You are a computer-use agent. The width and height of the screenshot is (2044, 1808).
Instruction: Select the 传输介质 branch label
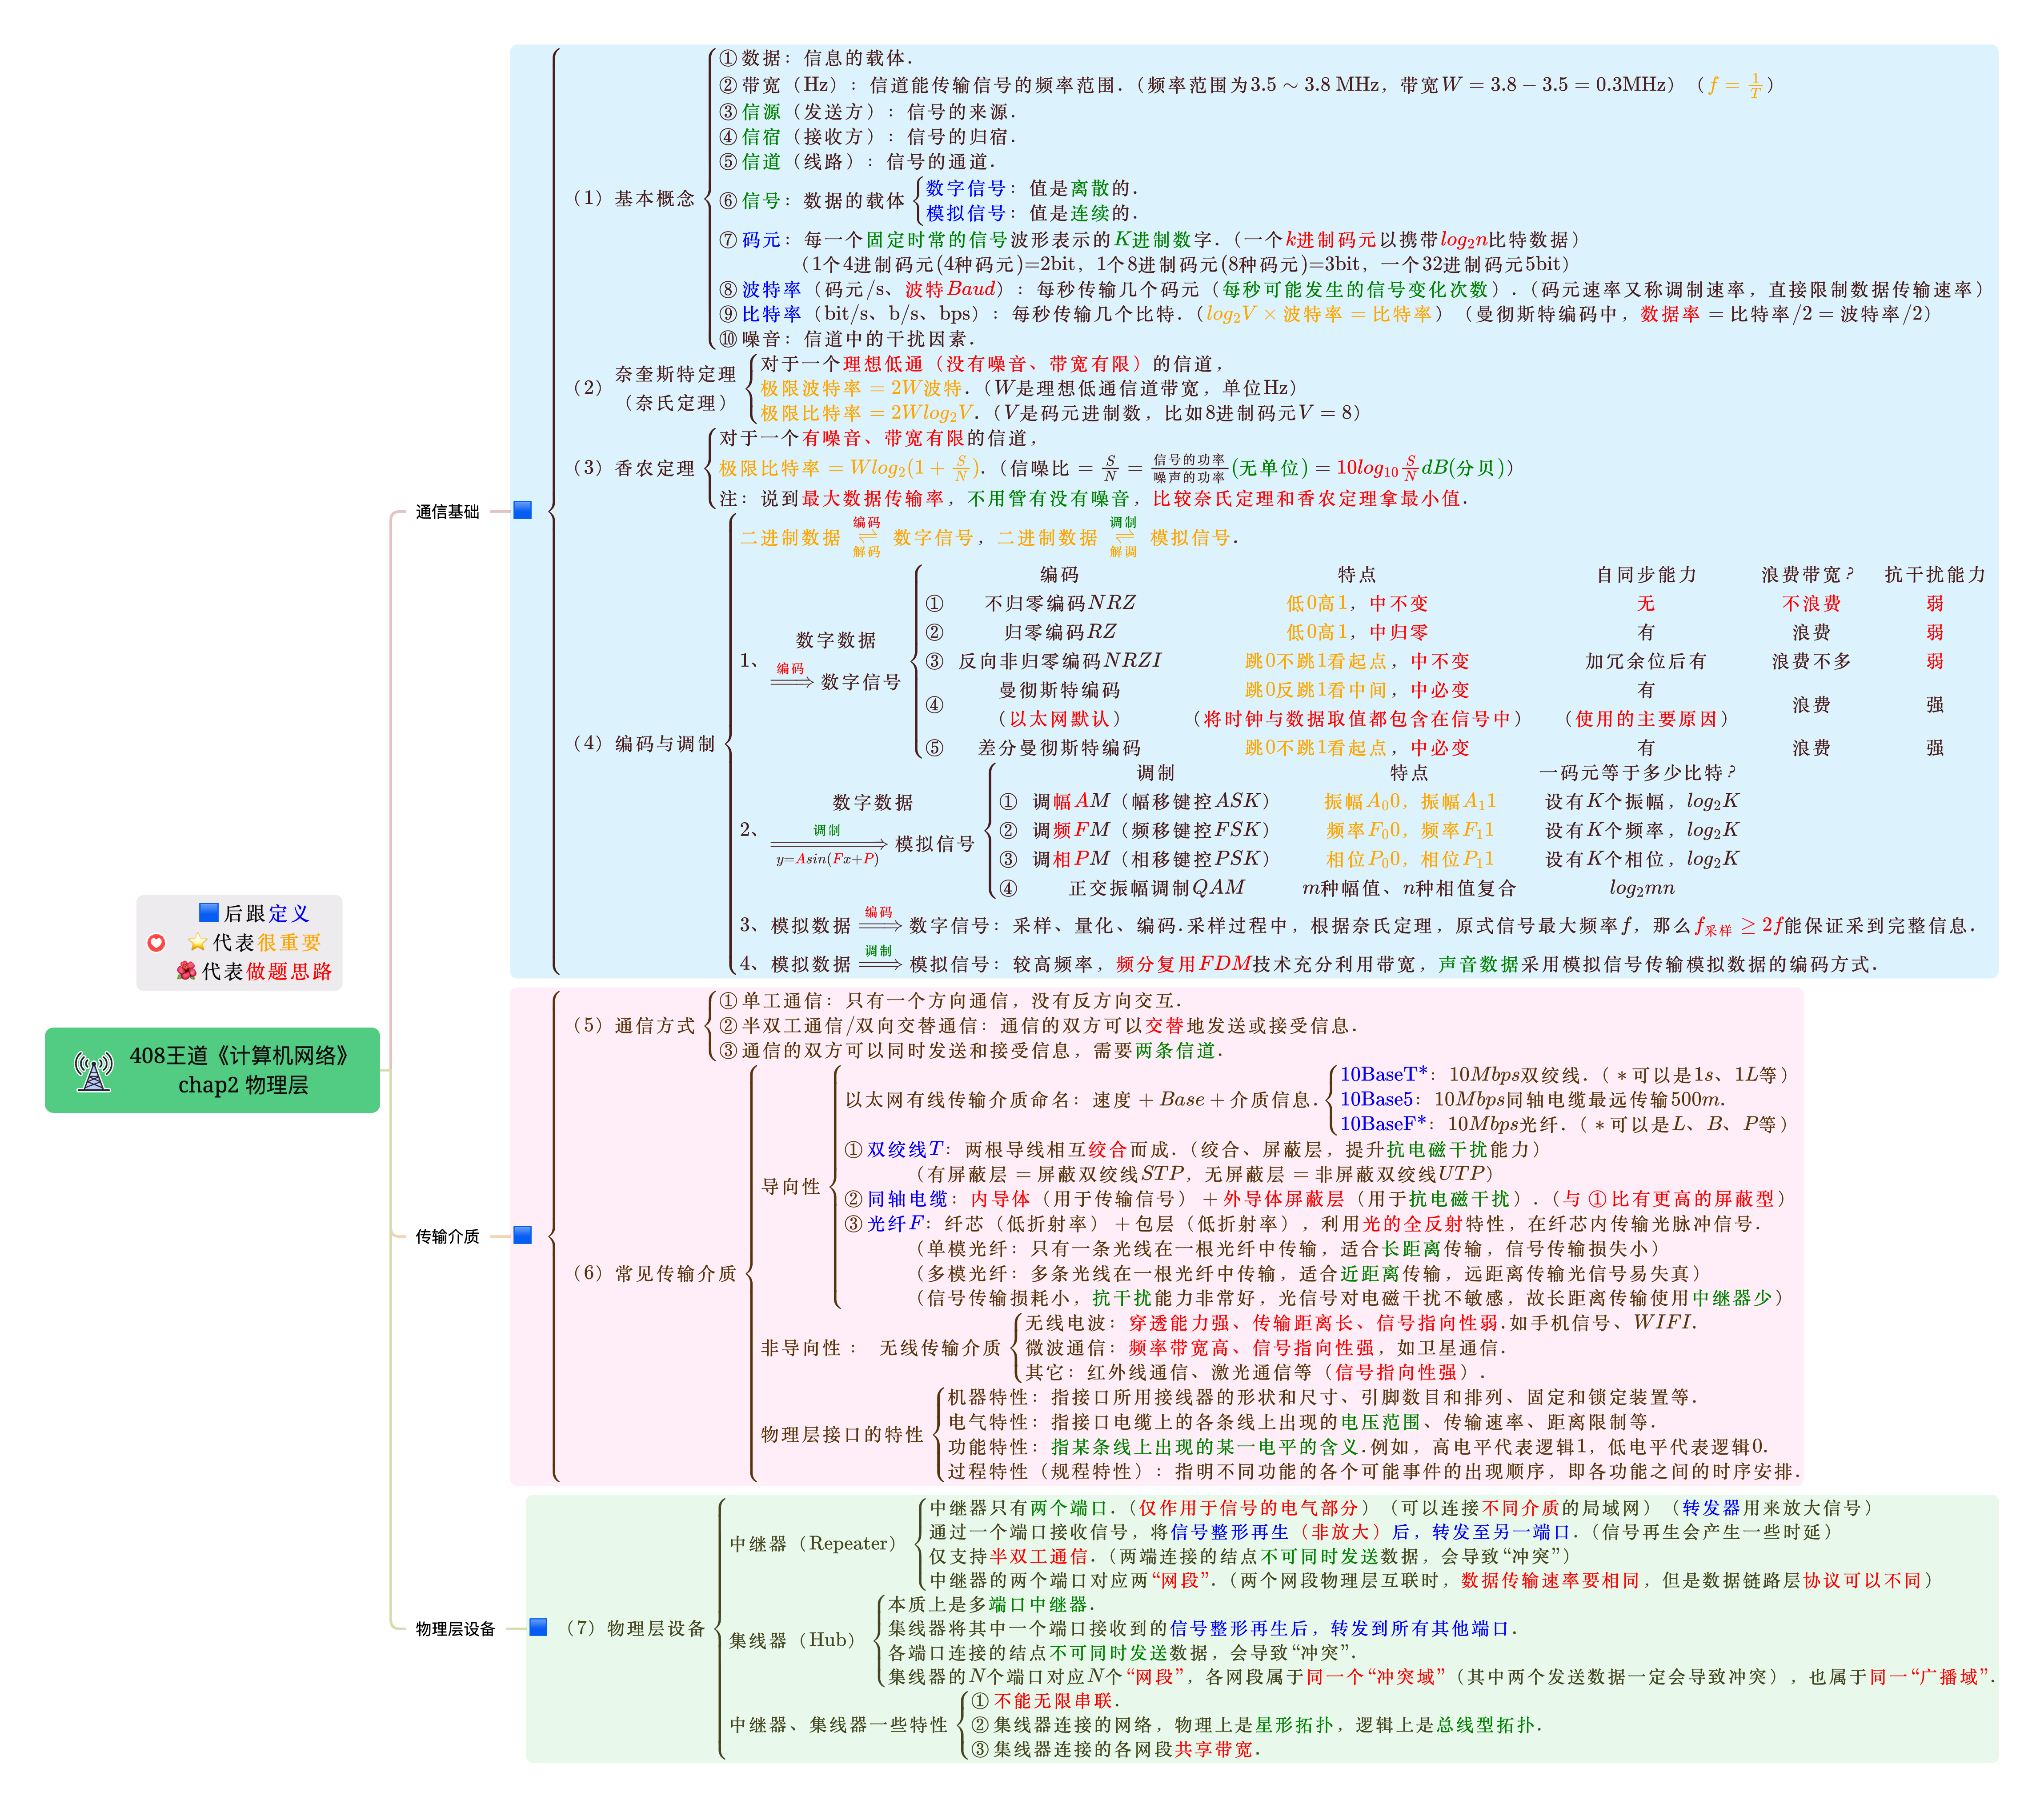coord(447,1236)
